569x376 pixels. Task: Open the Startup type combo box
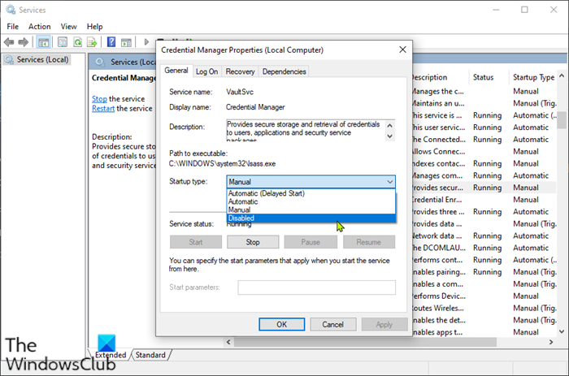[x=311, y=182]
